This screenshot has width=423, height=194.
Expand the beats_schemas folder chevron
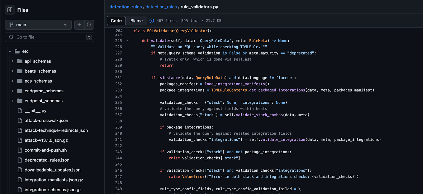pos(12,71)
